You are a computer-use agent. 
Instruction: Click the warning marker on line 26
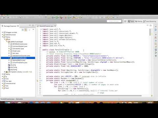pos(38,81)
